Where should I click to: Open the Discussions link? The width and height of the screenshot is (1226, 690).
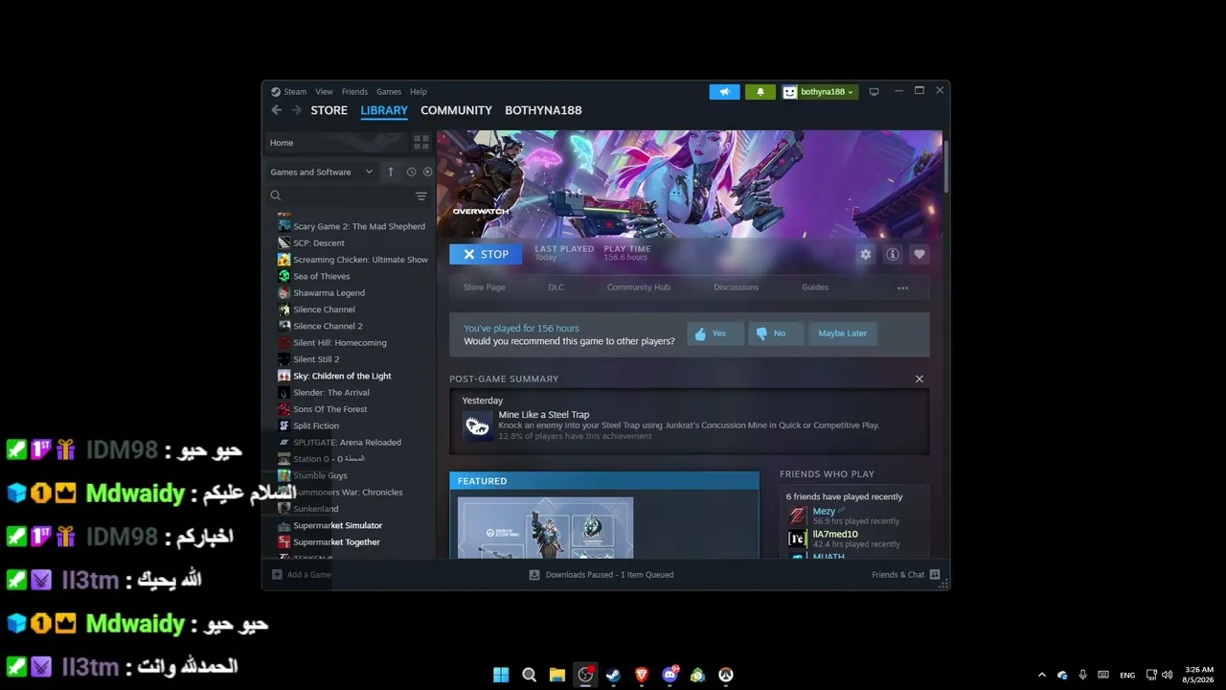coord(736,287)
